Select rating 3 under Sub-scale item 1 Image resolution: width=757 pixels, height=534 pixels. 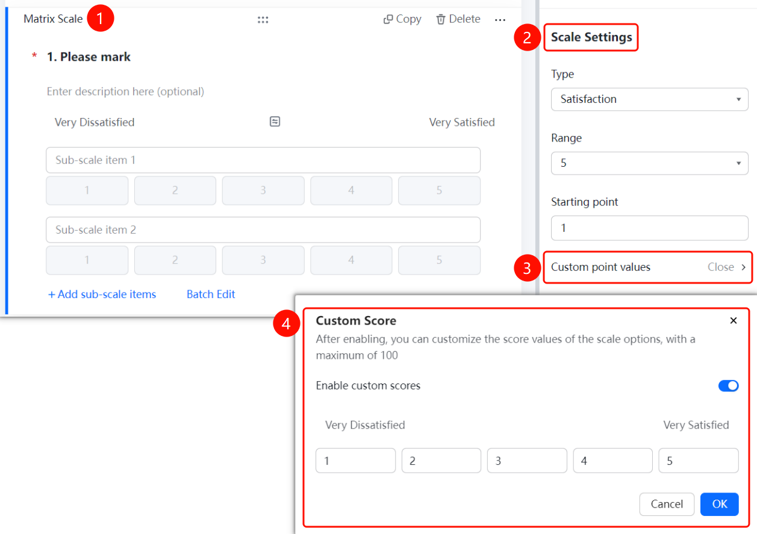263,190
